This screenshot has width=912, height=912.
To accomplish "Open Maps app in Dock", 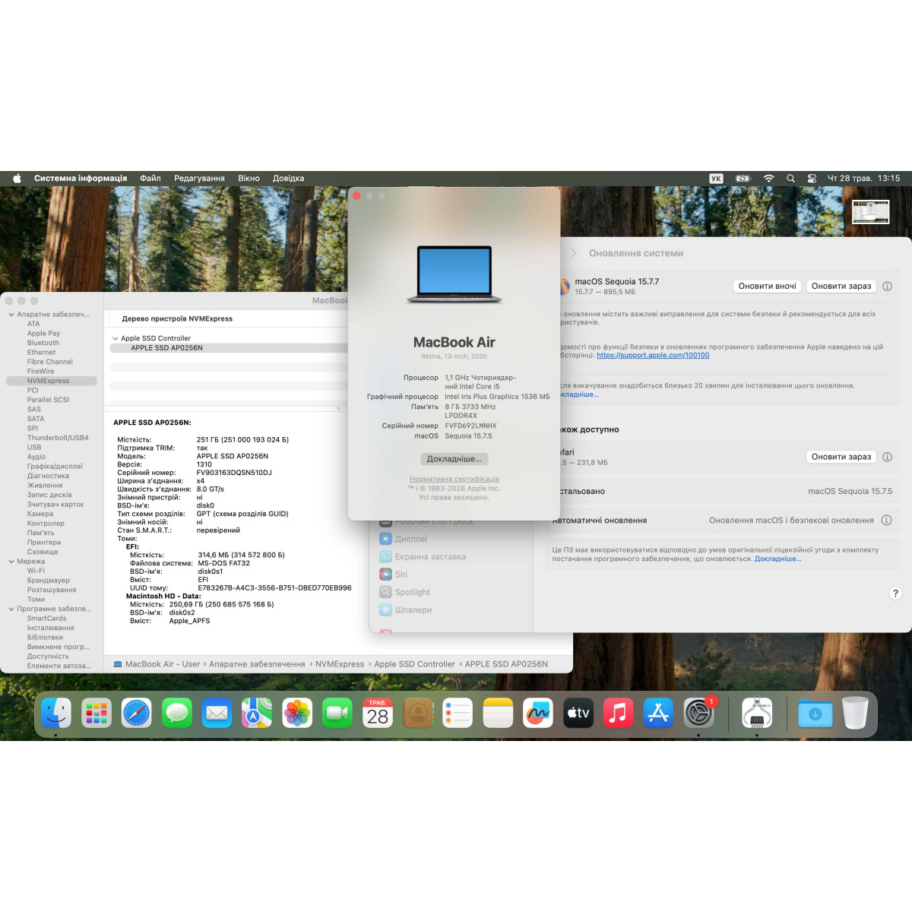I will 257,713.
